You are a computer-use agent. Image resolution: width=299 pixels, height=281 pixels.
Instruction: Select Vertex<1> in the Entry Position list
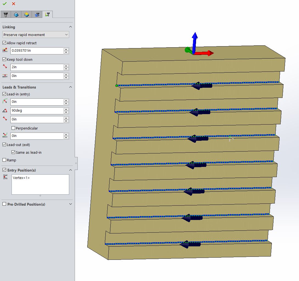click(21, 178)
